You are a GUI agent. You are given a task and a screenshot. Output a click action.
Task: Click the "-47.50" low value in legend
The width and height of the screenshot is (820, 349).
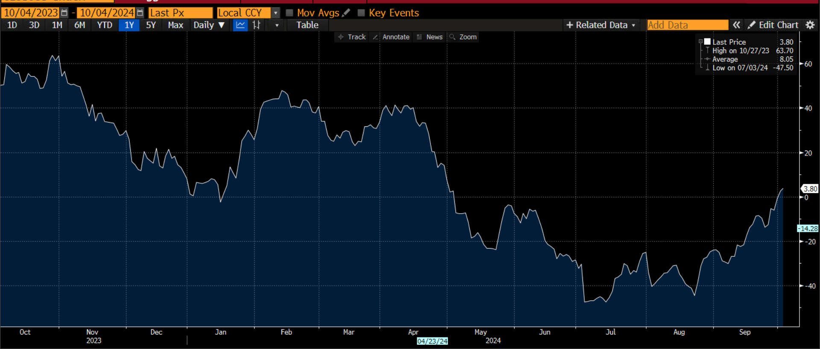(783, 67)
